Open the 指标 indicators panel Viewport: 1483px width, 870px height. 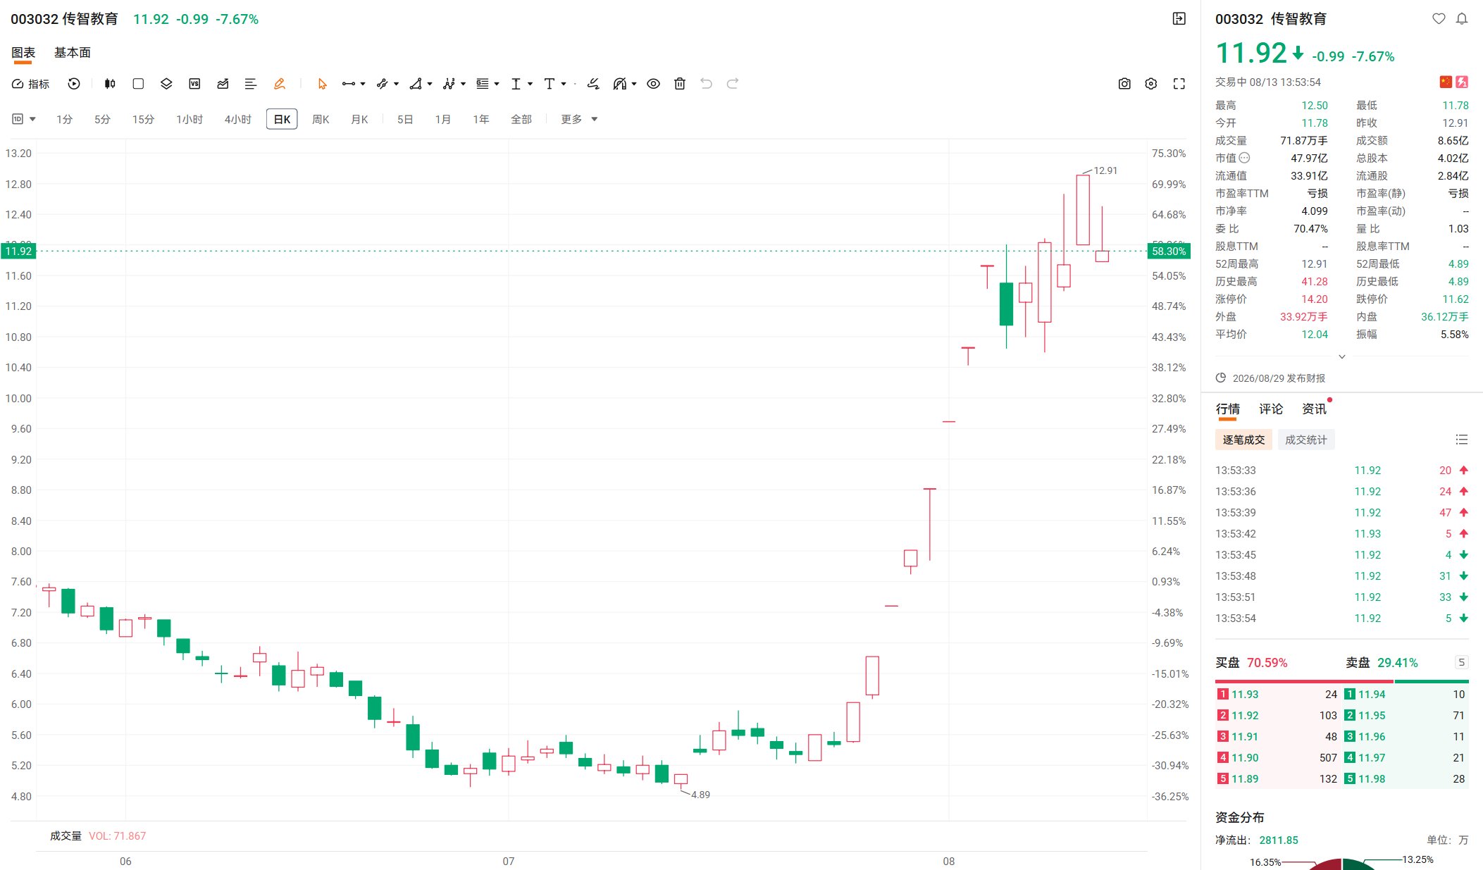pyautogui.click(x=30, y=84)
